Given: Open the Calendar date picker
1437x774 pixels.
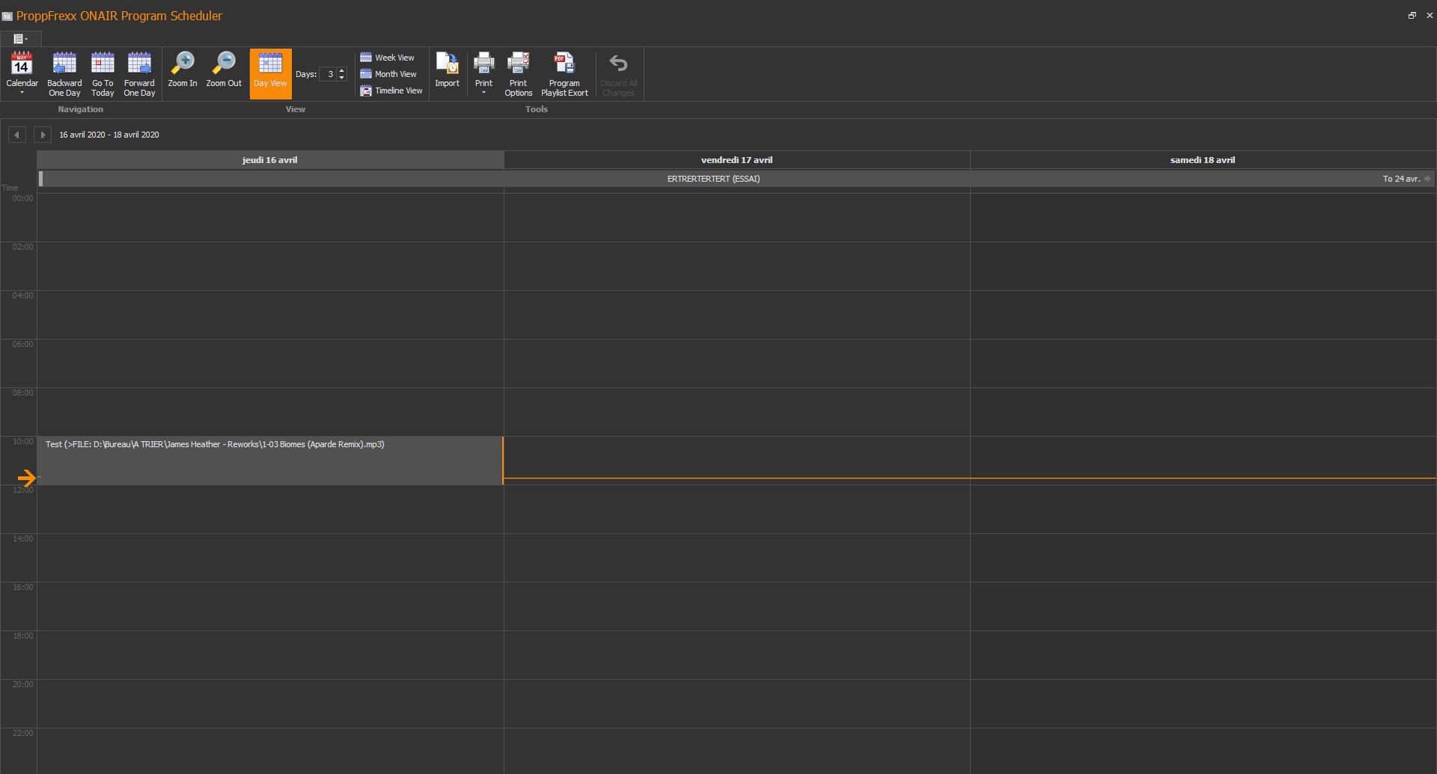Looking at the screenshot, I should 22,73.
